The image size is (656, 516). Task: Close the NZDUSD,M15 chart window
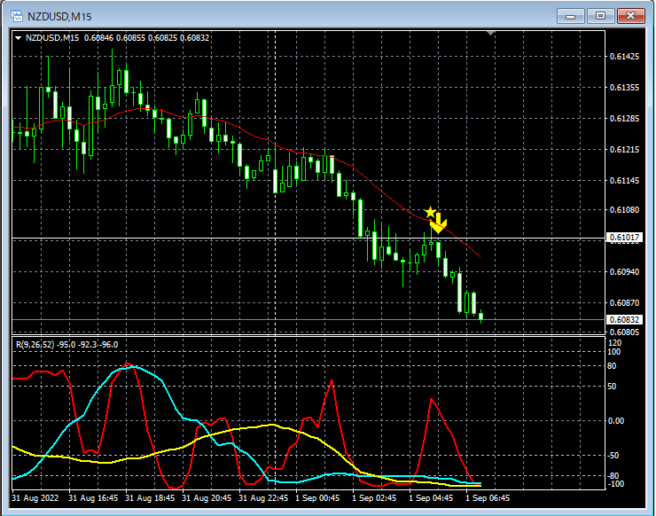(x=631, y=15)
